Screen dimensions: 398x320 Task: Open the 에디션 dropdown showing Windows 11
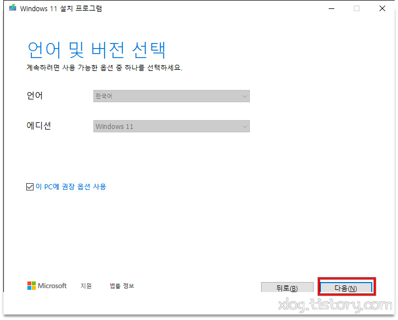(x=172, y=126)
